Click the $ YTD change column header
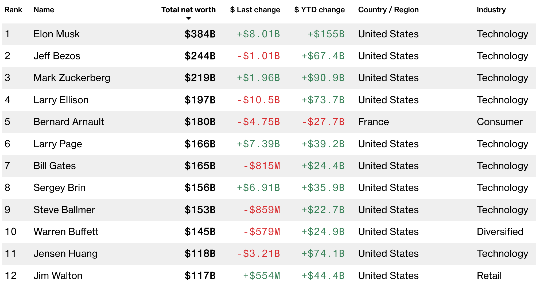536x287 pixels. [319, 10]
